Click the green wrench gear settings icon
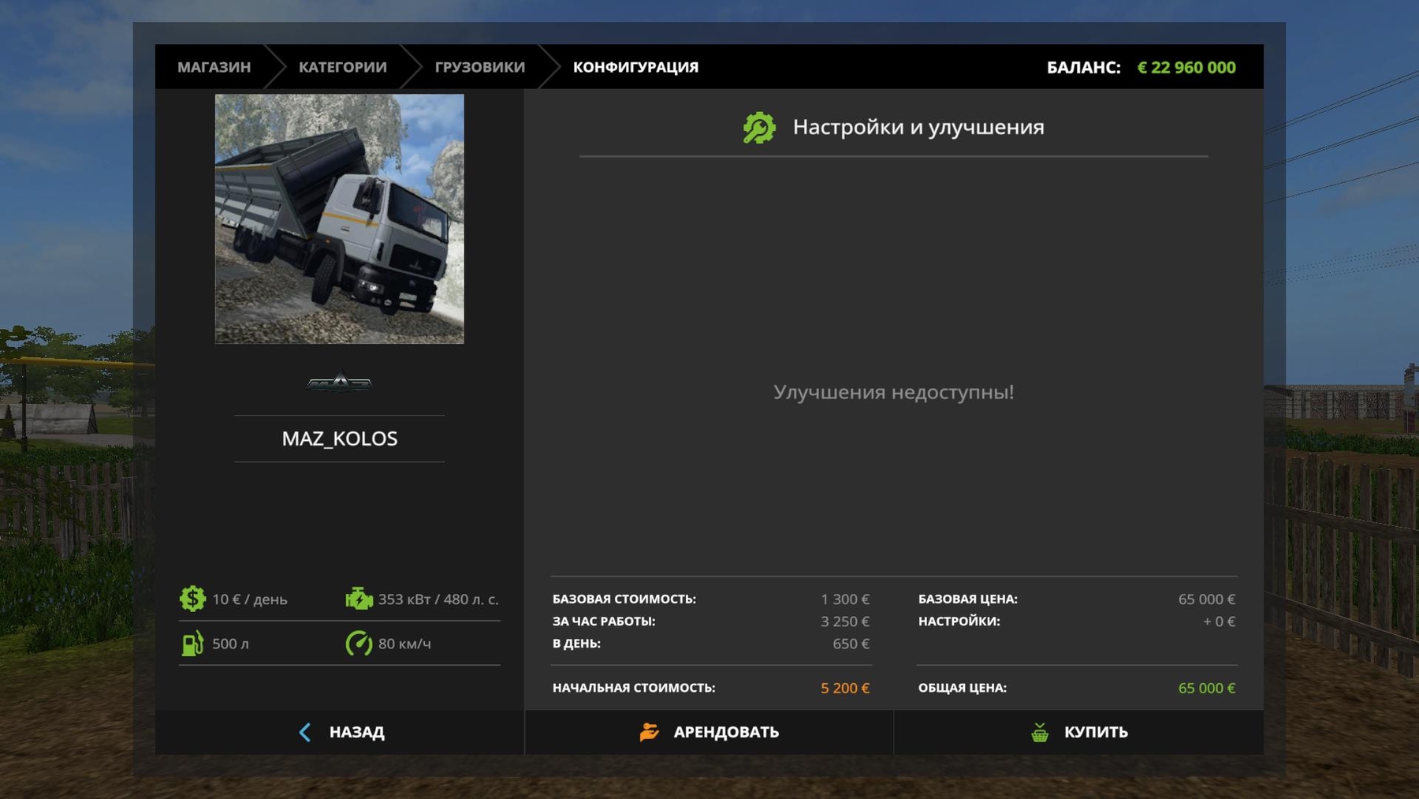Viewport: 1419px width, 799px height. coord(759,128)
